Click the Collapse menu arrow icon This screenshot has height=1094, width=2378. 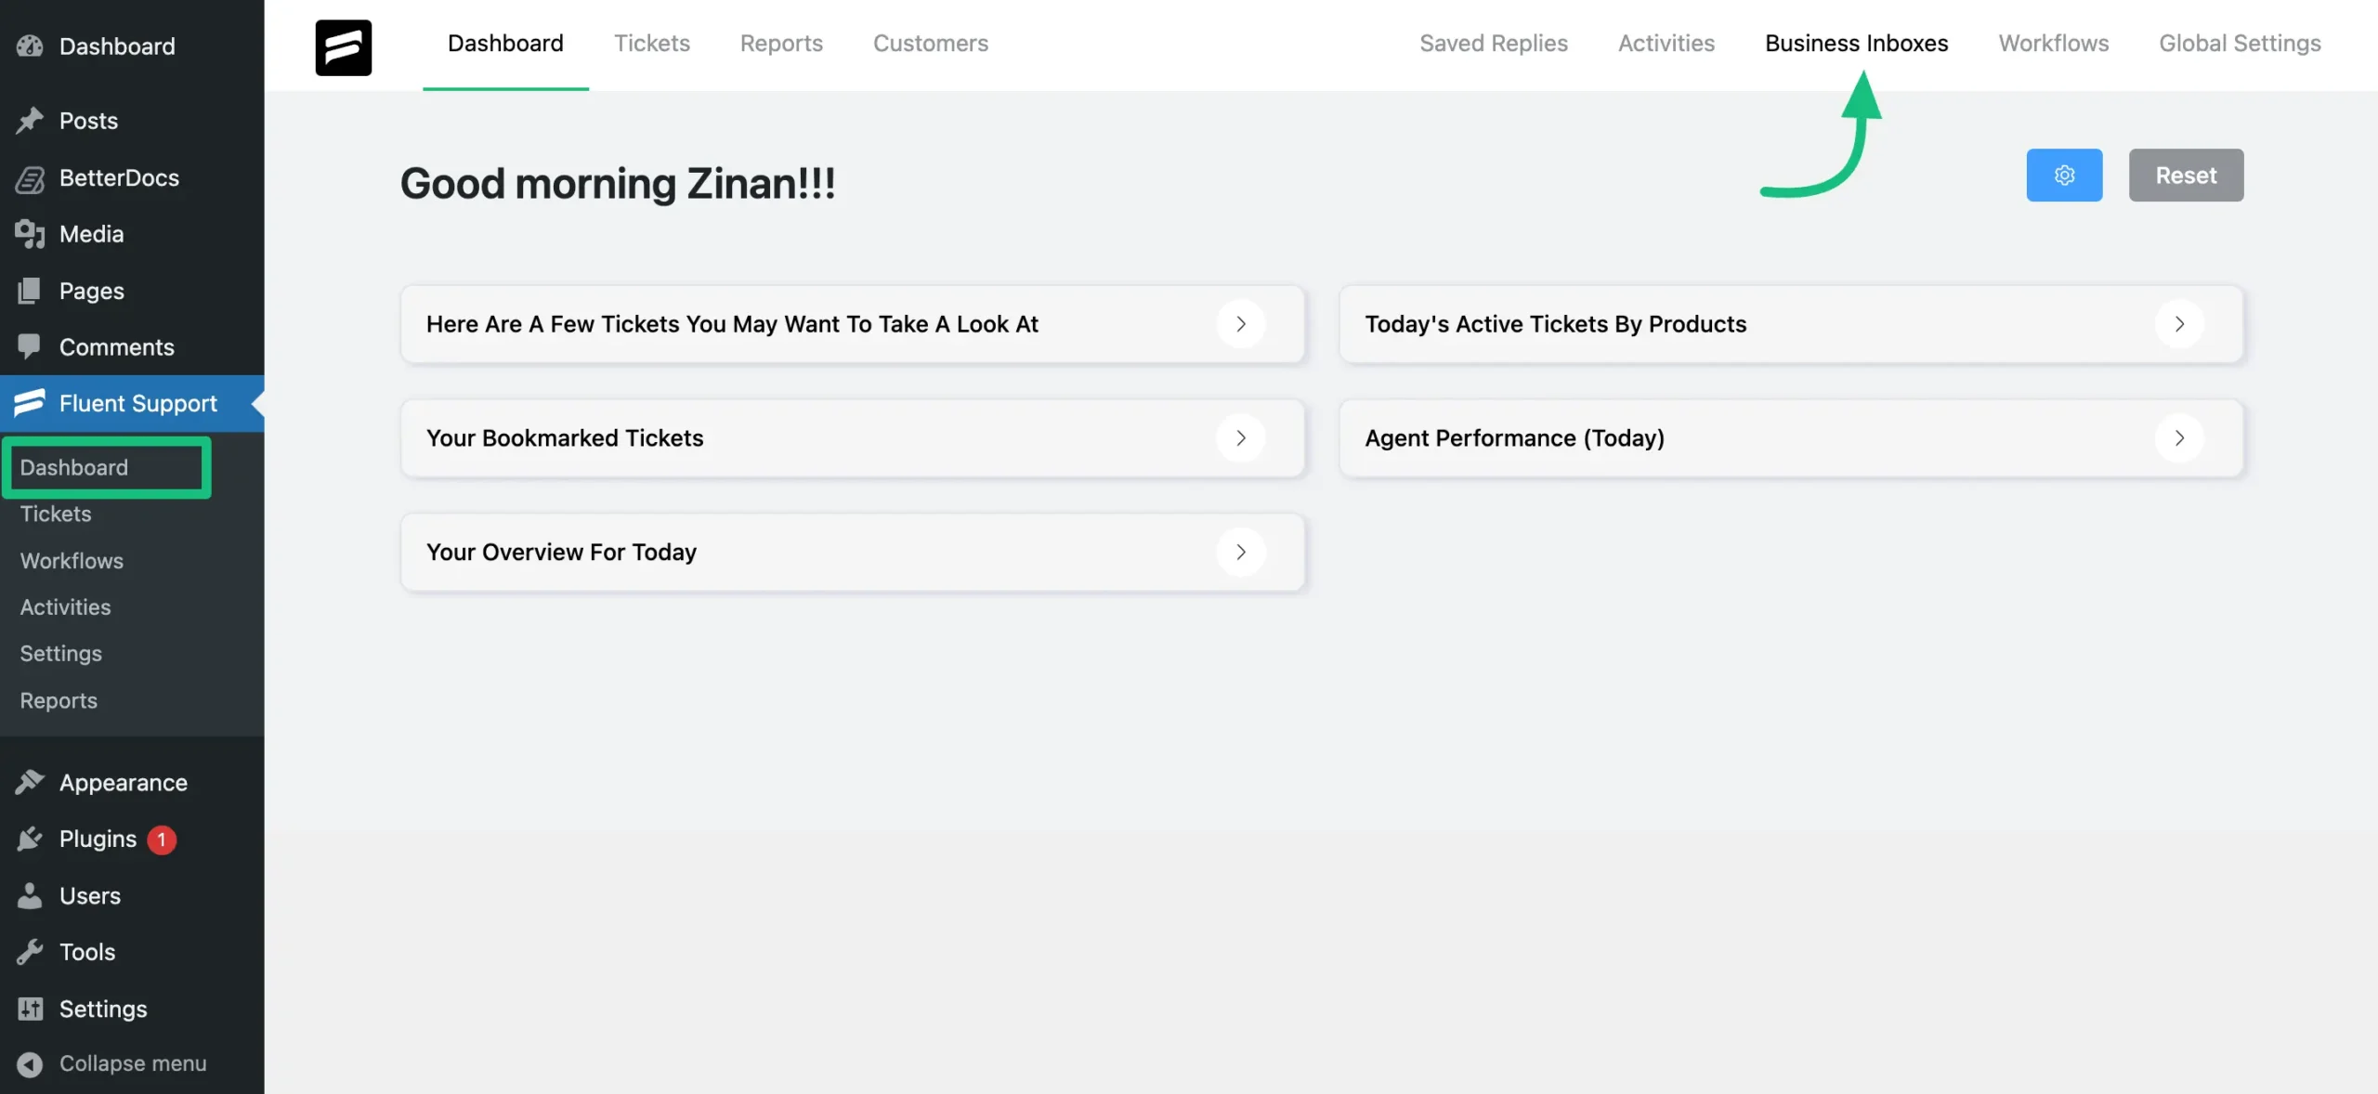click(x=30, y=1064)
